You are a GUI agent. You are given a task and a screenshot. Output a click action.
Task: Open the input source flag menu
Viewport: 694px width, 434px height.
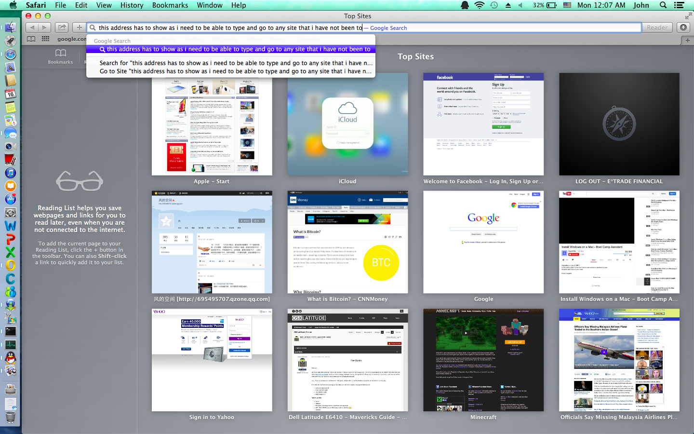567,5
